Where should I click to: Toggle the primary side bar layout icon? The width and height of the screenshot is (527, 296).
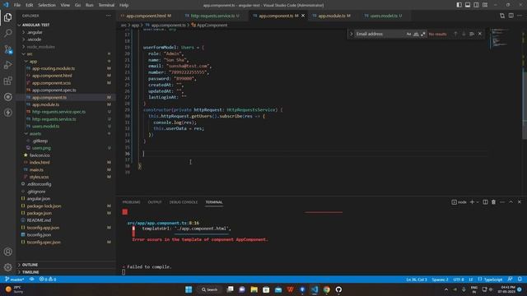459,5
